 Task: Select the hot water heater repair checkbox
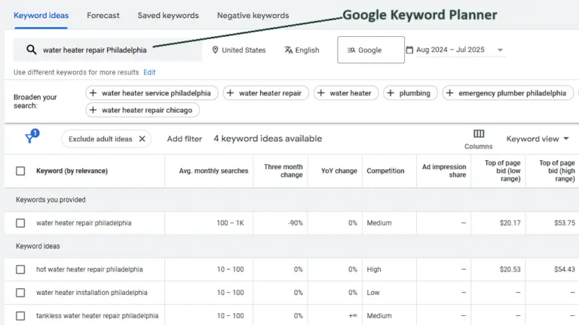(x=20, y=269)
